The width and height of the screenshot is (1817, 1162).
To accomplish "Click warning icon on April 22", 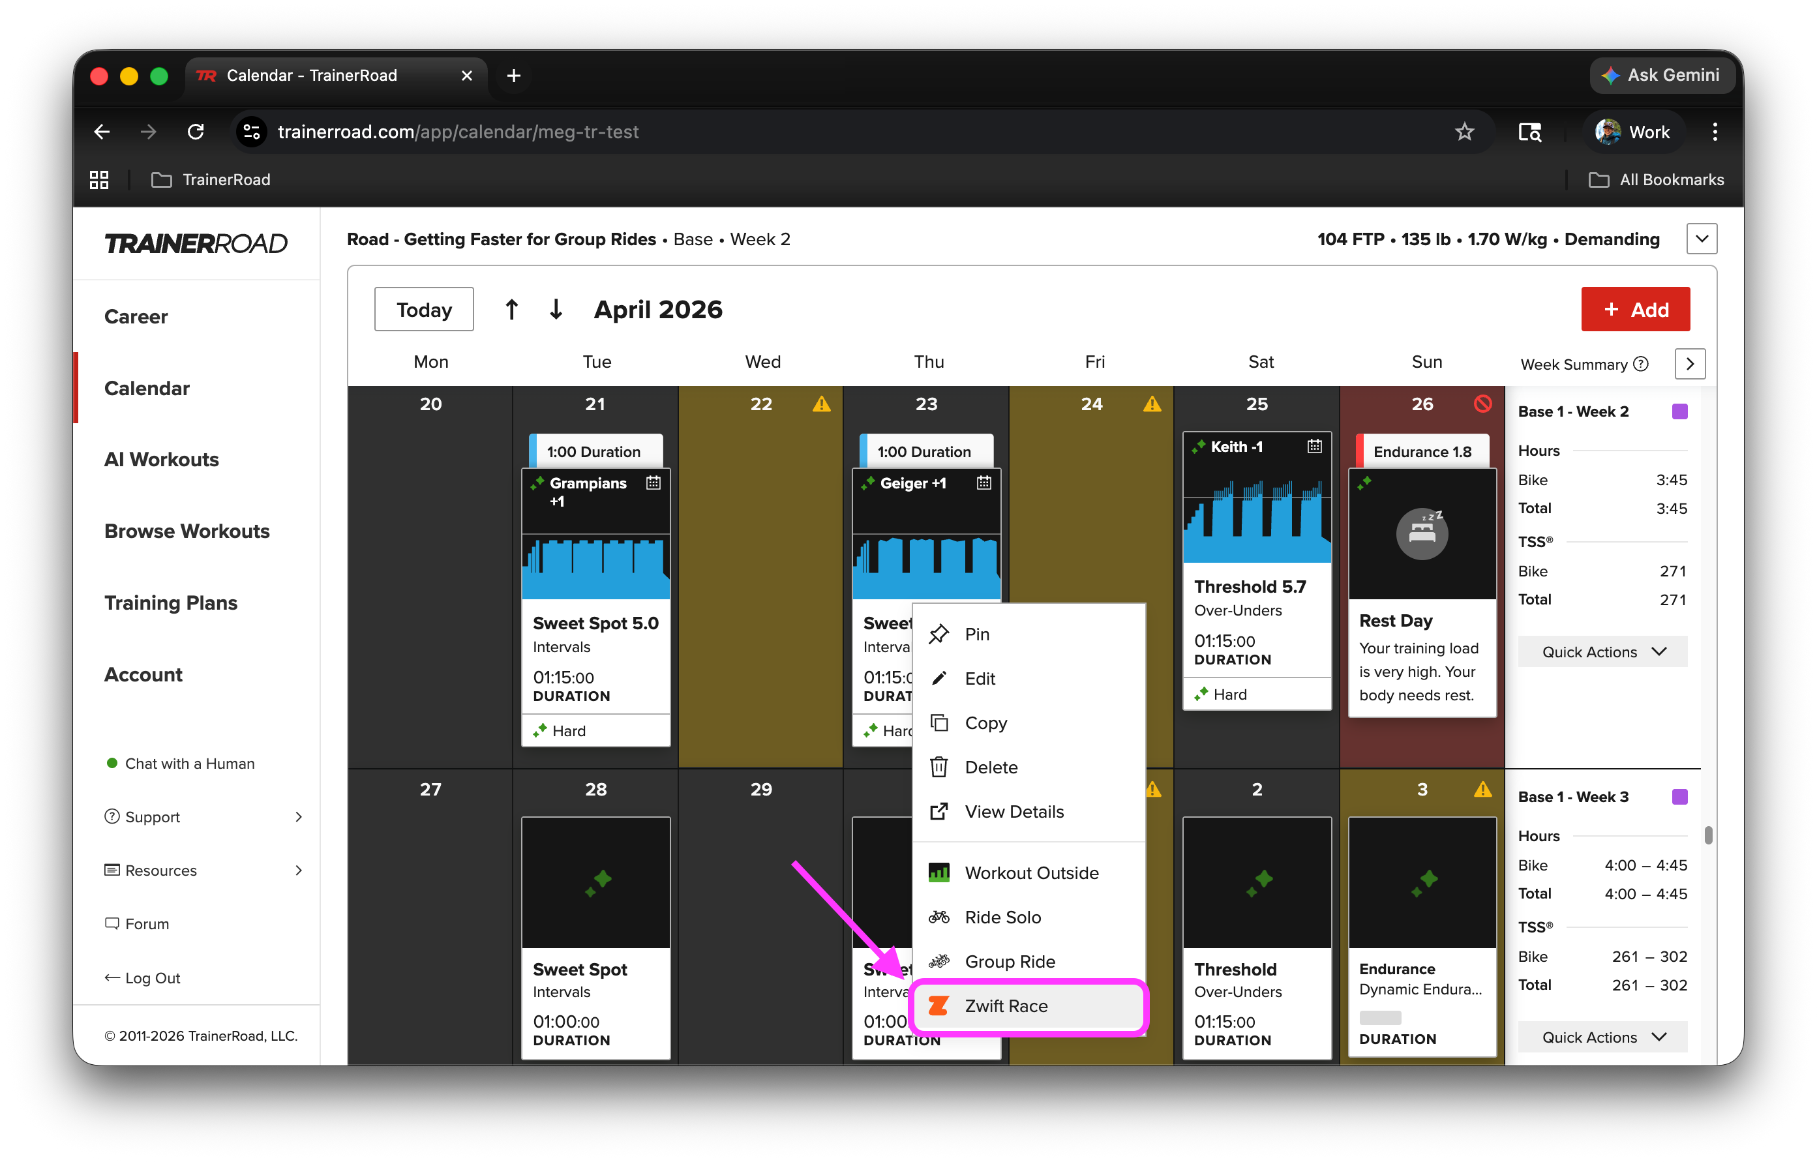I will (822, 404).
